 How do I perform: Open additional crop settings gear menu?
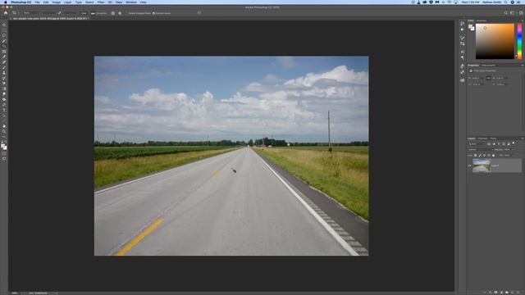click(x=120, y=13)
